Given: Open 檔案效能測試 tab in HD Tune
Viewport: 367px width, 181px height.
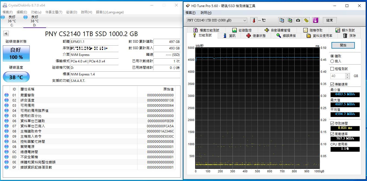Looking at the screenshot, I should pyautogui.click(x=206, y=30).
